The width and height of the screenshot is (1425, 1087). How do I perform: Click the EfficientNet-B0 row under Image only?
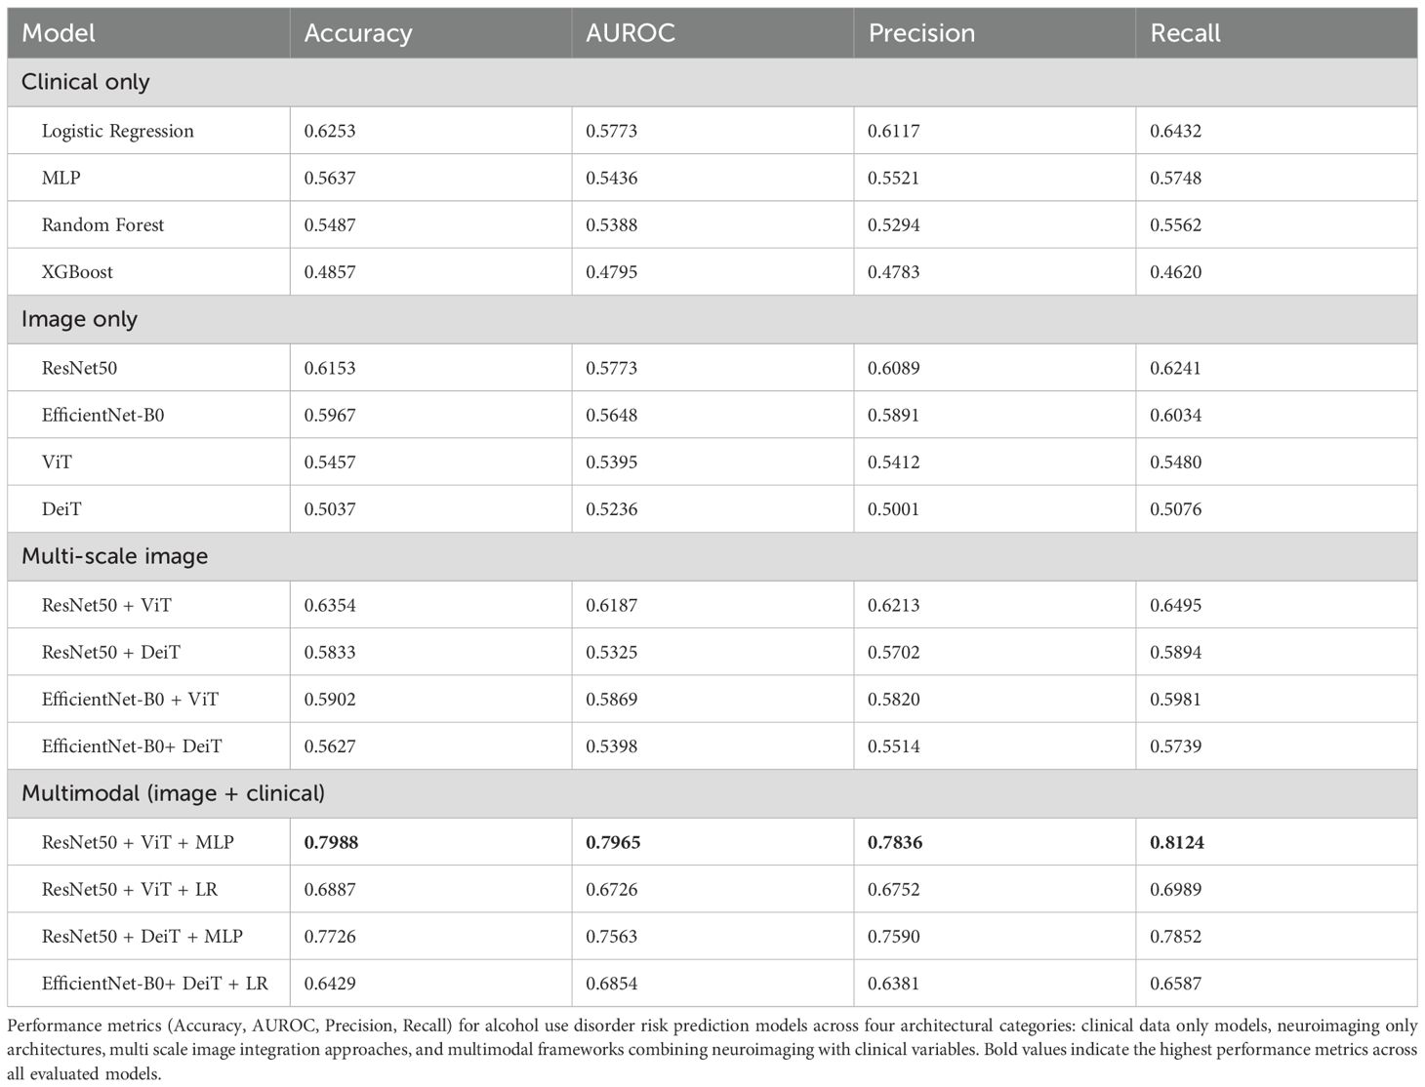click(x=103, y=415)
